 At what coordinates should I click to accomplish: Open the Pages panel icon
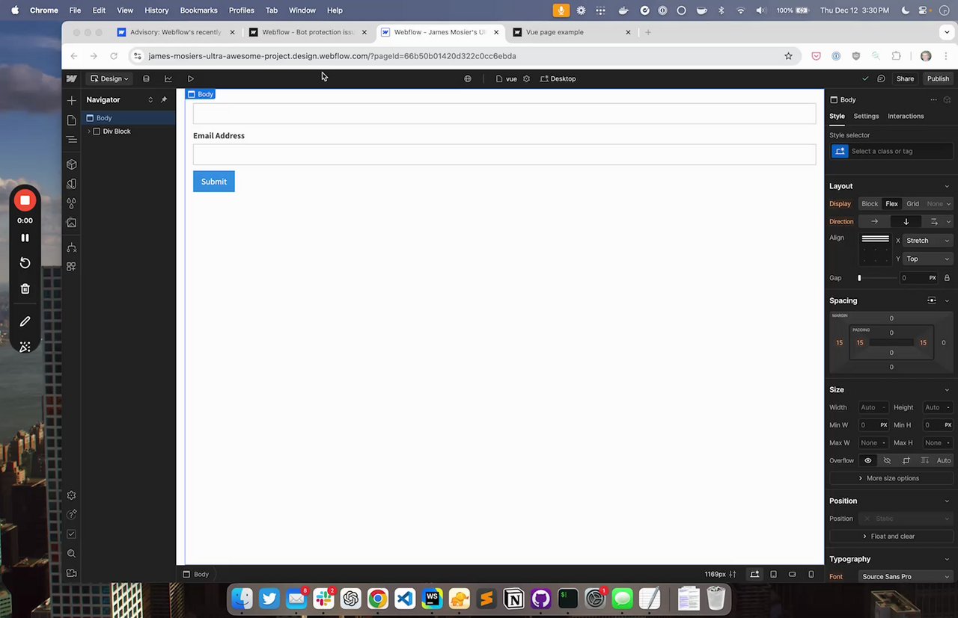(x=72, y=120)
